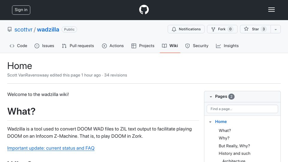
Task: Open the Home page in sidebar
Action: pos(221,121)
